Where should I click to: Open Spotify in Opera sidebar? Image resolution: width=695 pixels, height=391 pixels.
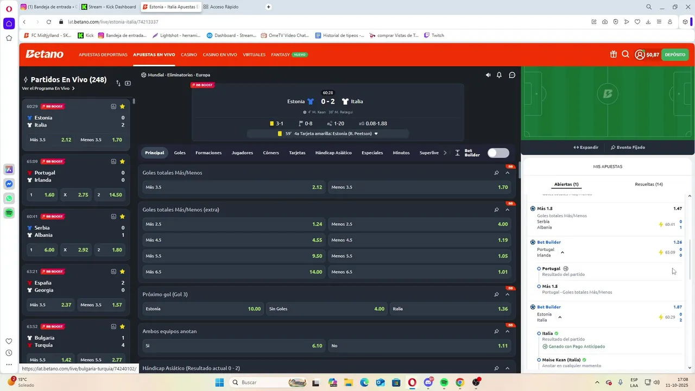[9, 213]
